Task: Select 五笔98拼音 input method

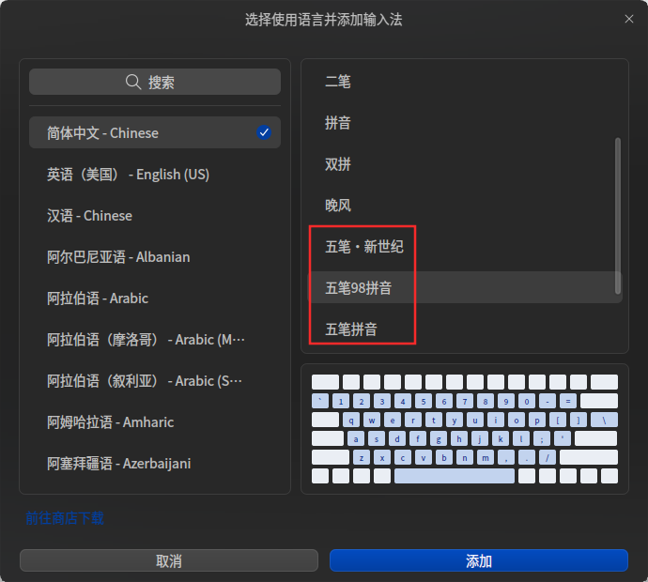Action: click(x=465, y=287)
